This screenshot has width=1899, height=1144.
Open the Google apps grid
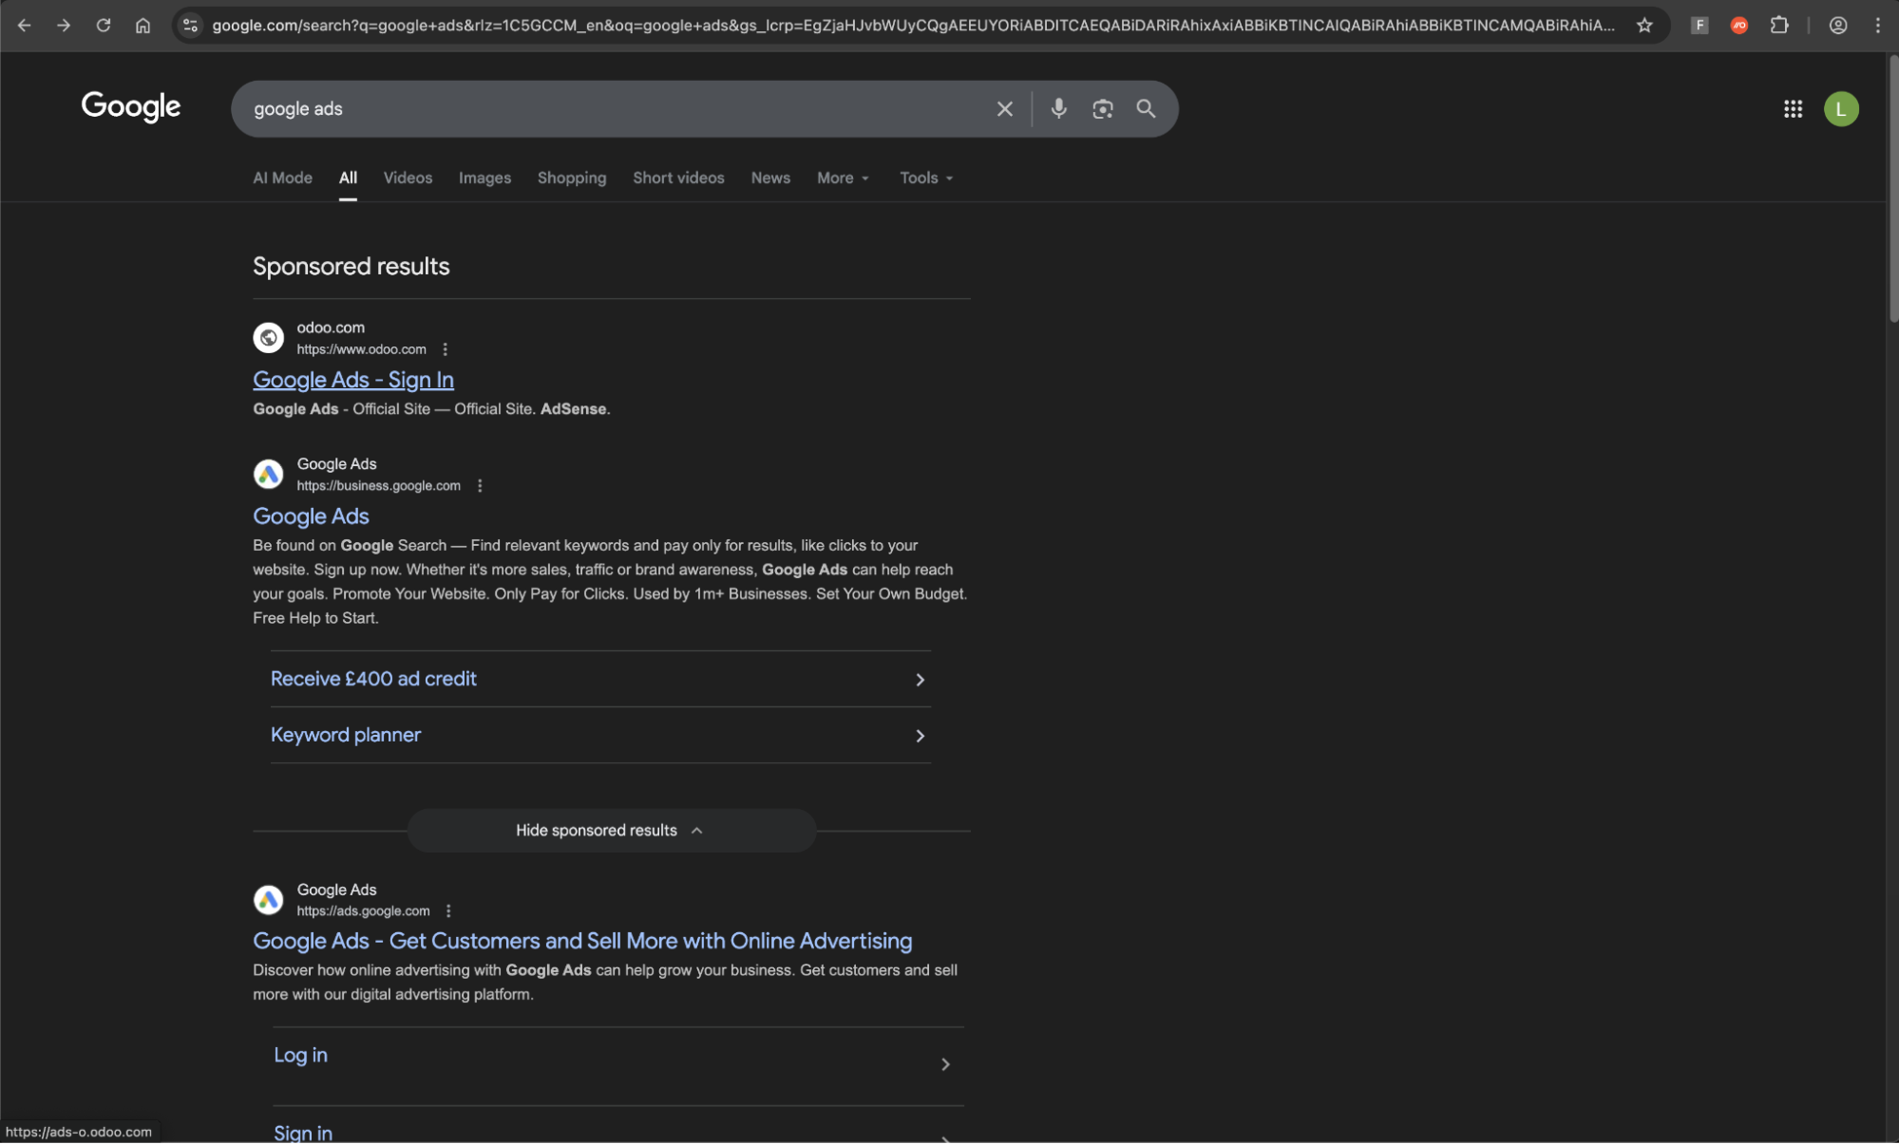(1792, 108)
